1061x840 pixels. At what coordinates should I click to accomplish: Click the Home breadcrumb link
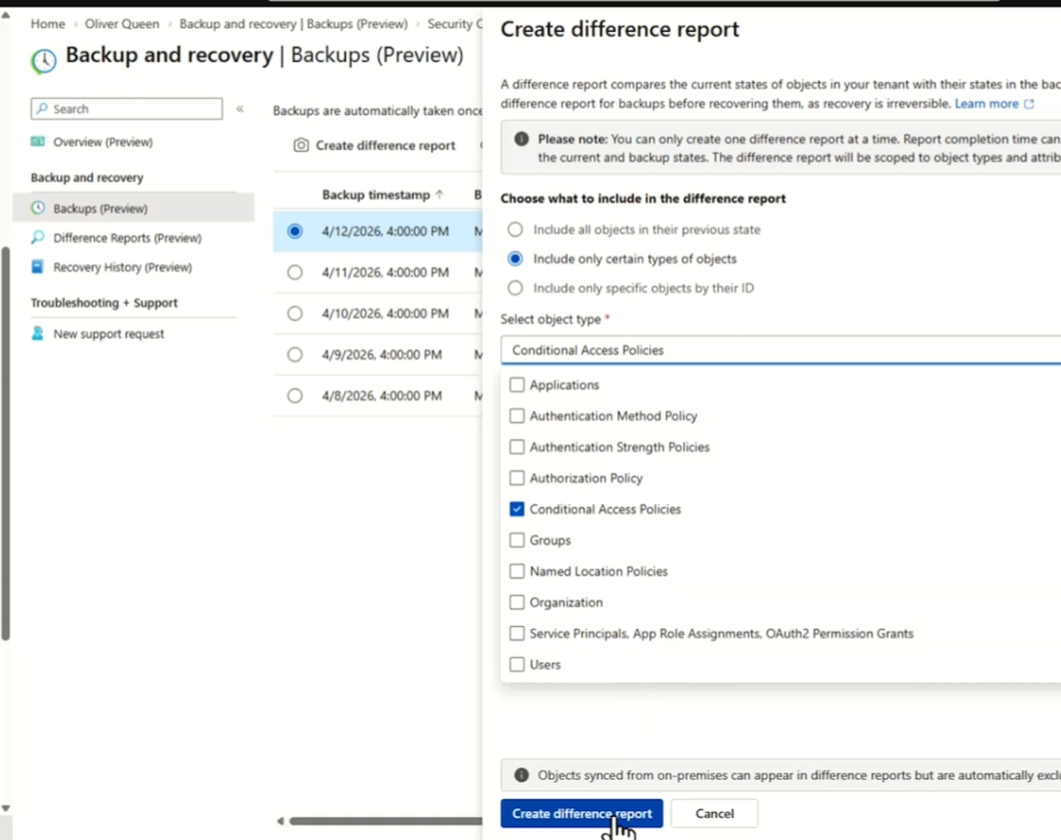(x=47, y=24)
